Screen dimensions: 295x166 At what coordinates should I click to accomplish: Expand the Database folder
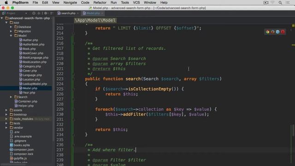pos(11,27)
